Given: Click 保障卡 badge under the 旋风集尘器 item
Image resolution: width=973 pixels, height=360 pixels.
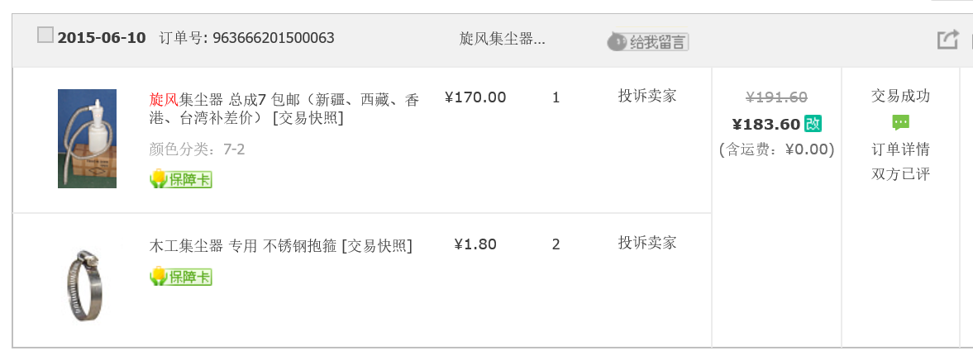Looking at the screenshot, I should pos(180,179).
